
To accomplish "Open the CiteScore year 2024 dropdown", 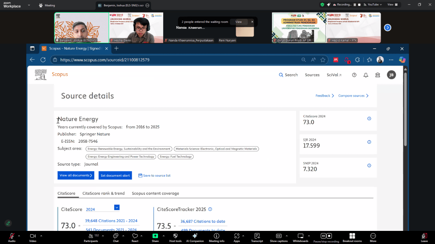I will click(x=117, y=208).
